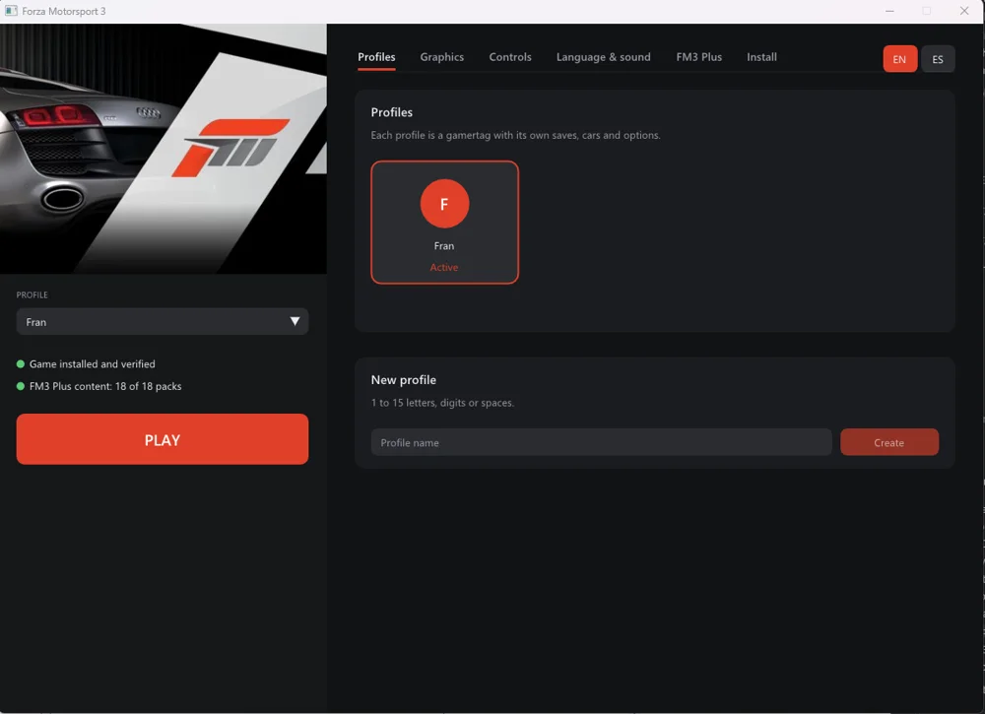
Task: Close the Forza Motorsport 3 window
Action: pyautogui.click(x=964, y=11)
